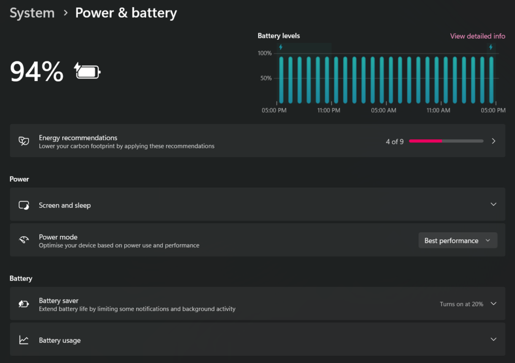Go back to System in the breadcrumb
The width and height of the screenshot is (515, 363).
tap(32, 13)
